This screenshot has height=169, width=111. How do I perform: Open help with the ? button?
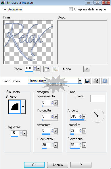81,165
